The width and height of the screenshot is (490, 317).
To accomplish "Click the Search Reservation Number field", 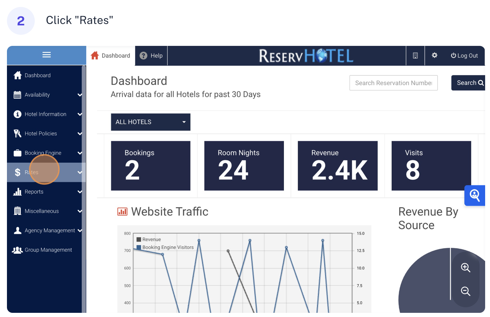I will click(393, 83).
